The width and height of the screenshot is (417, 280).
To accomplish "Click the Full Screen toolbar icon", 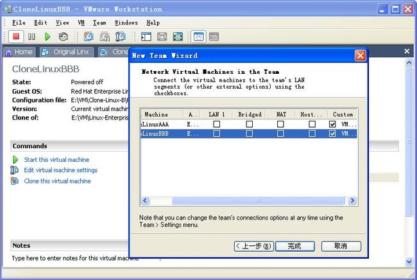I will tap(178, 37).
